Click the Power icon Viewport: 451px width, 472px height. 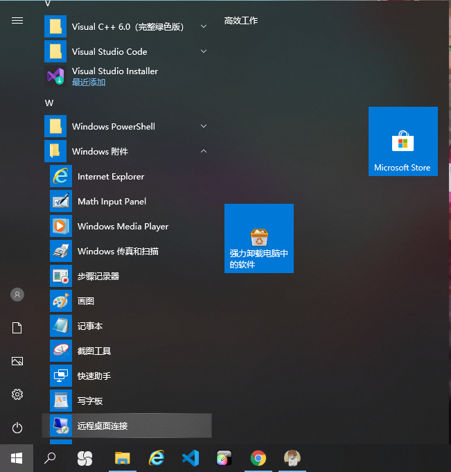tap(17, 428)
